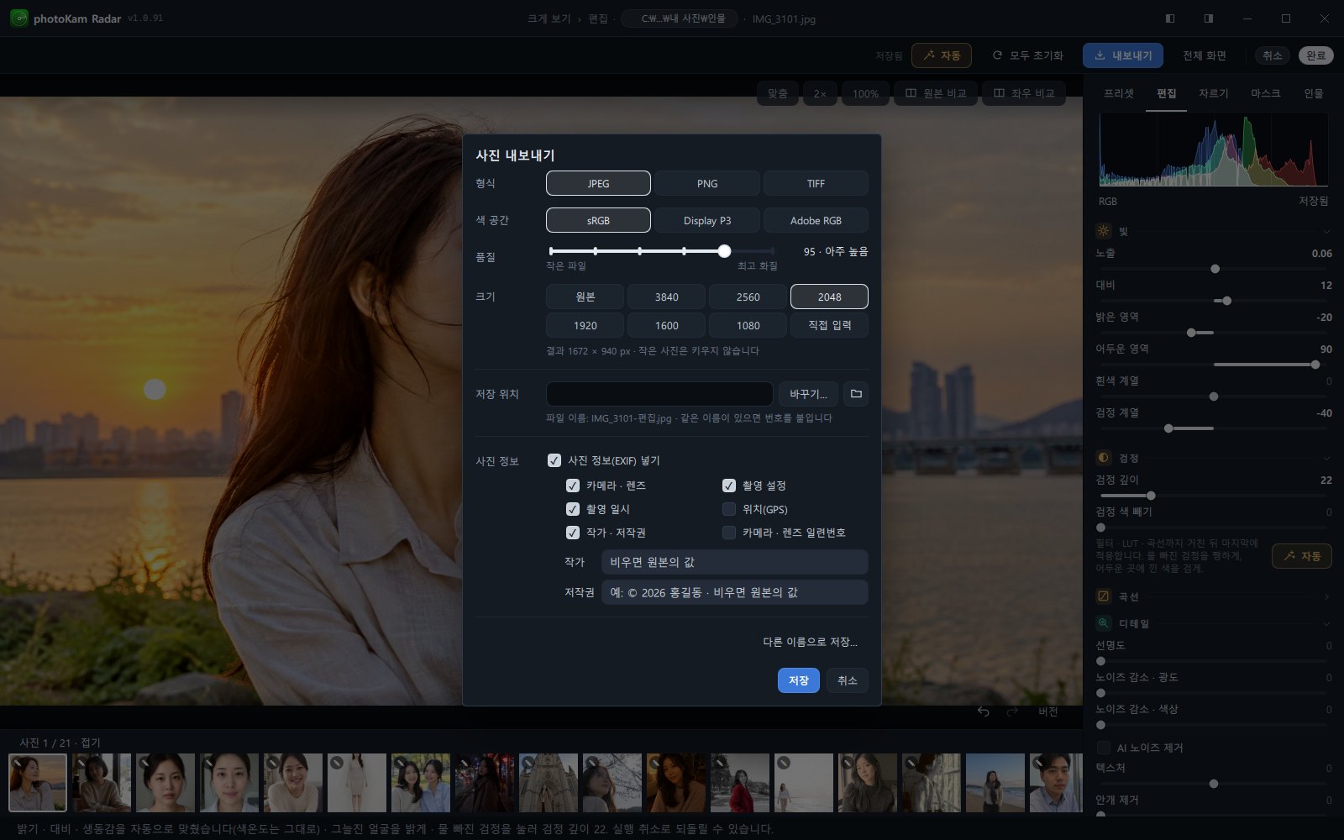
Task: Collapse the 검정 section chevron
Action: click(1326, 458)
